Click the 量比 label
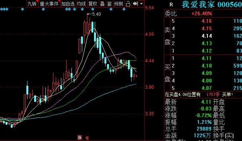Image resolution: width=242 pixels, height=141 pixels. coord(219,122)
